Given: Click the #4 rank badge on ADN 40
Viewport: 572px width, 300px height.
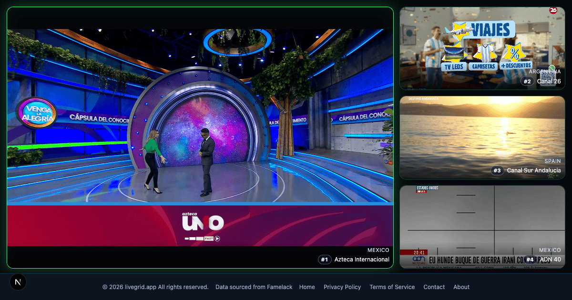Looking at the screenshot, I should pyautogui.click(x=530, y=260).
